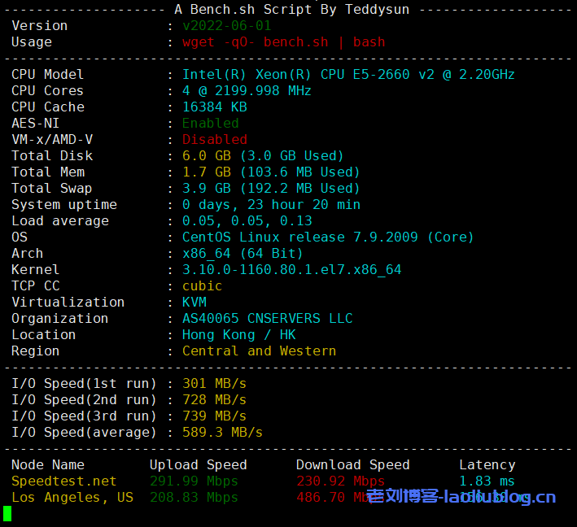Click the version value v2022-06-01
The image size is (577, 527).
click(227, 26)
